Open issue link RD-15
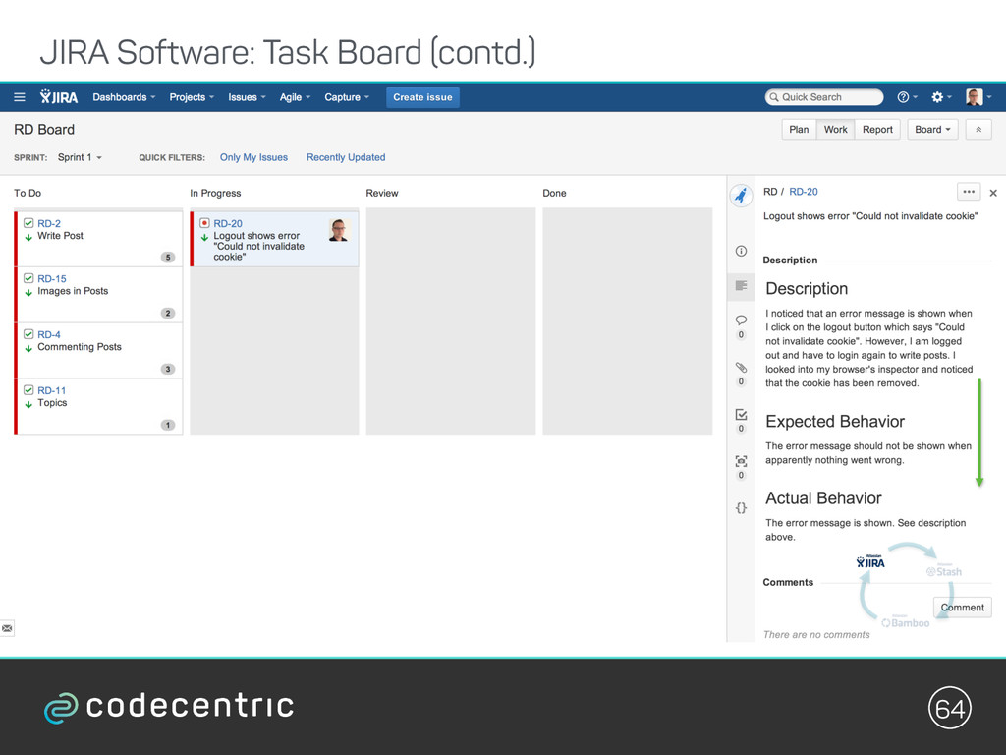 (51, 278)
